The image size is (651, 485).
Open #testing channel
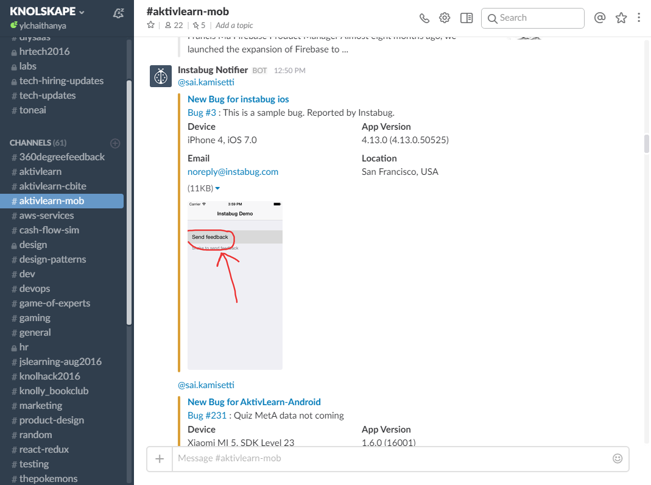pos(62,464)
